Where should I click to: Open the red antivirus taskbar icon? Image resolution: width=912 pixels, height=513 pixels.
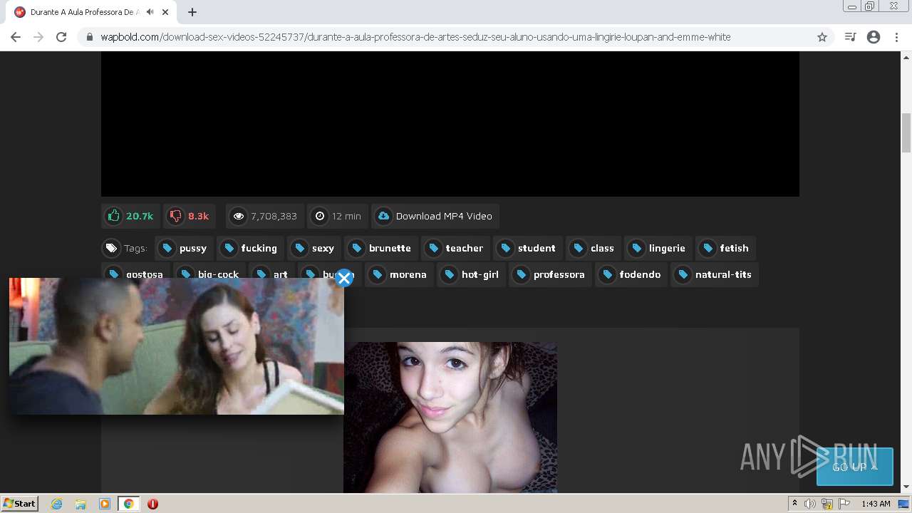click(152, 504)
